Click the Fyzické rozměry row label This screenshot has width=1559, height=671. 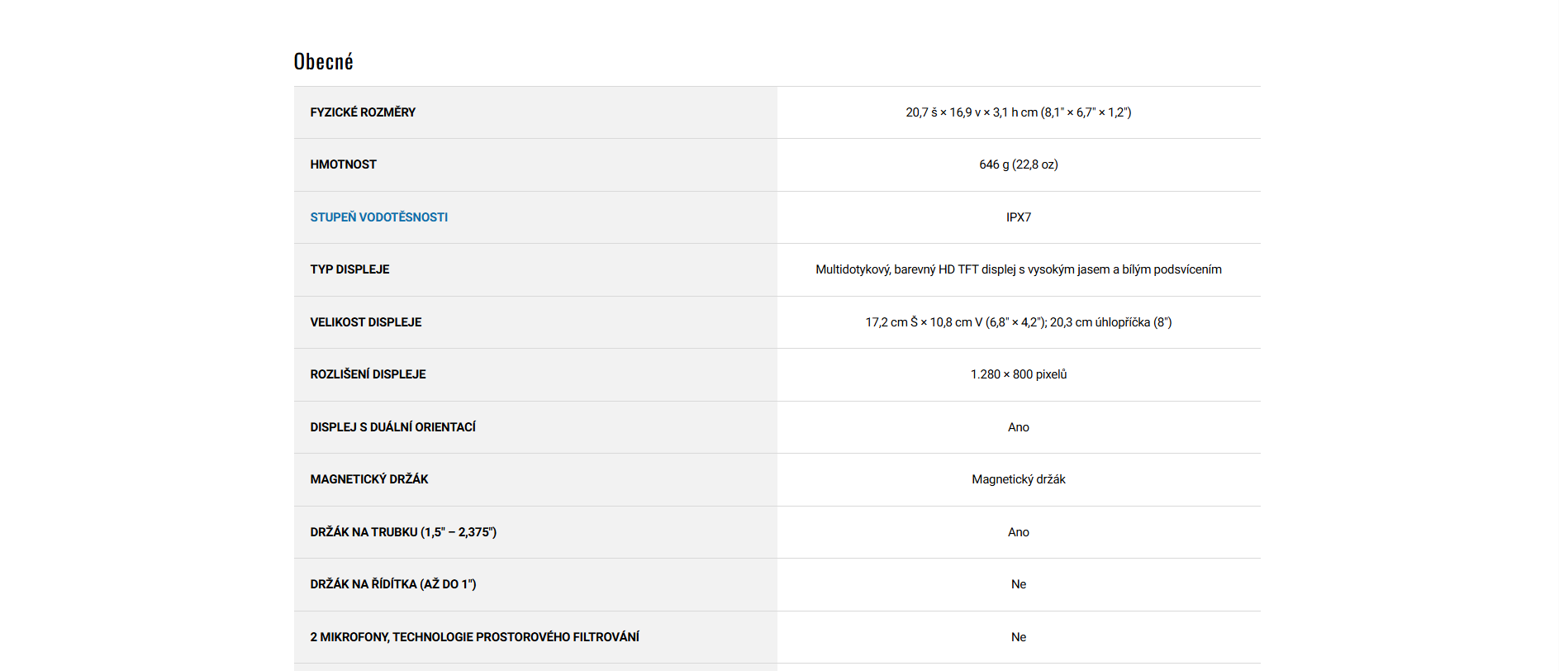coord(363,112)
